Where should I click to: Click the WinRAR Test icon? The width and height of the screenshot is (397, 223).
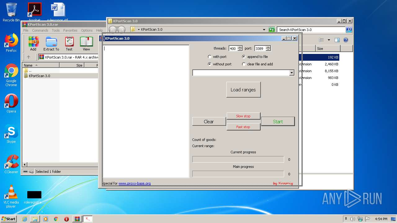[69, 43]
